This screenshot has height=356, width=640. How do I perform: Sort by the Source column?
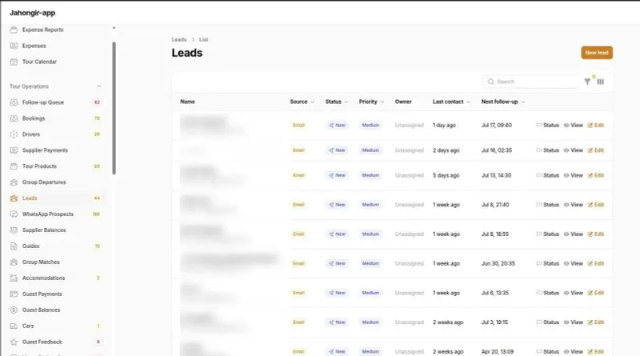[302, 102]
